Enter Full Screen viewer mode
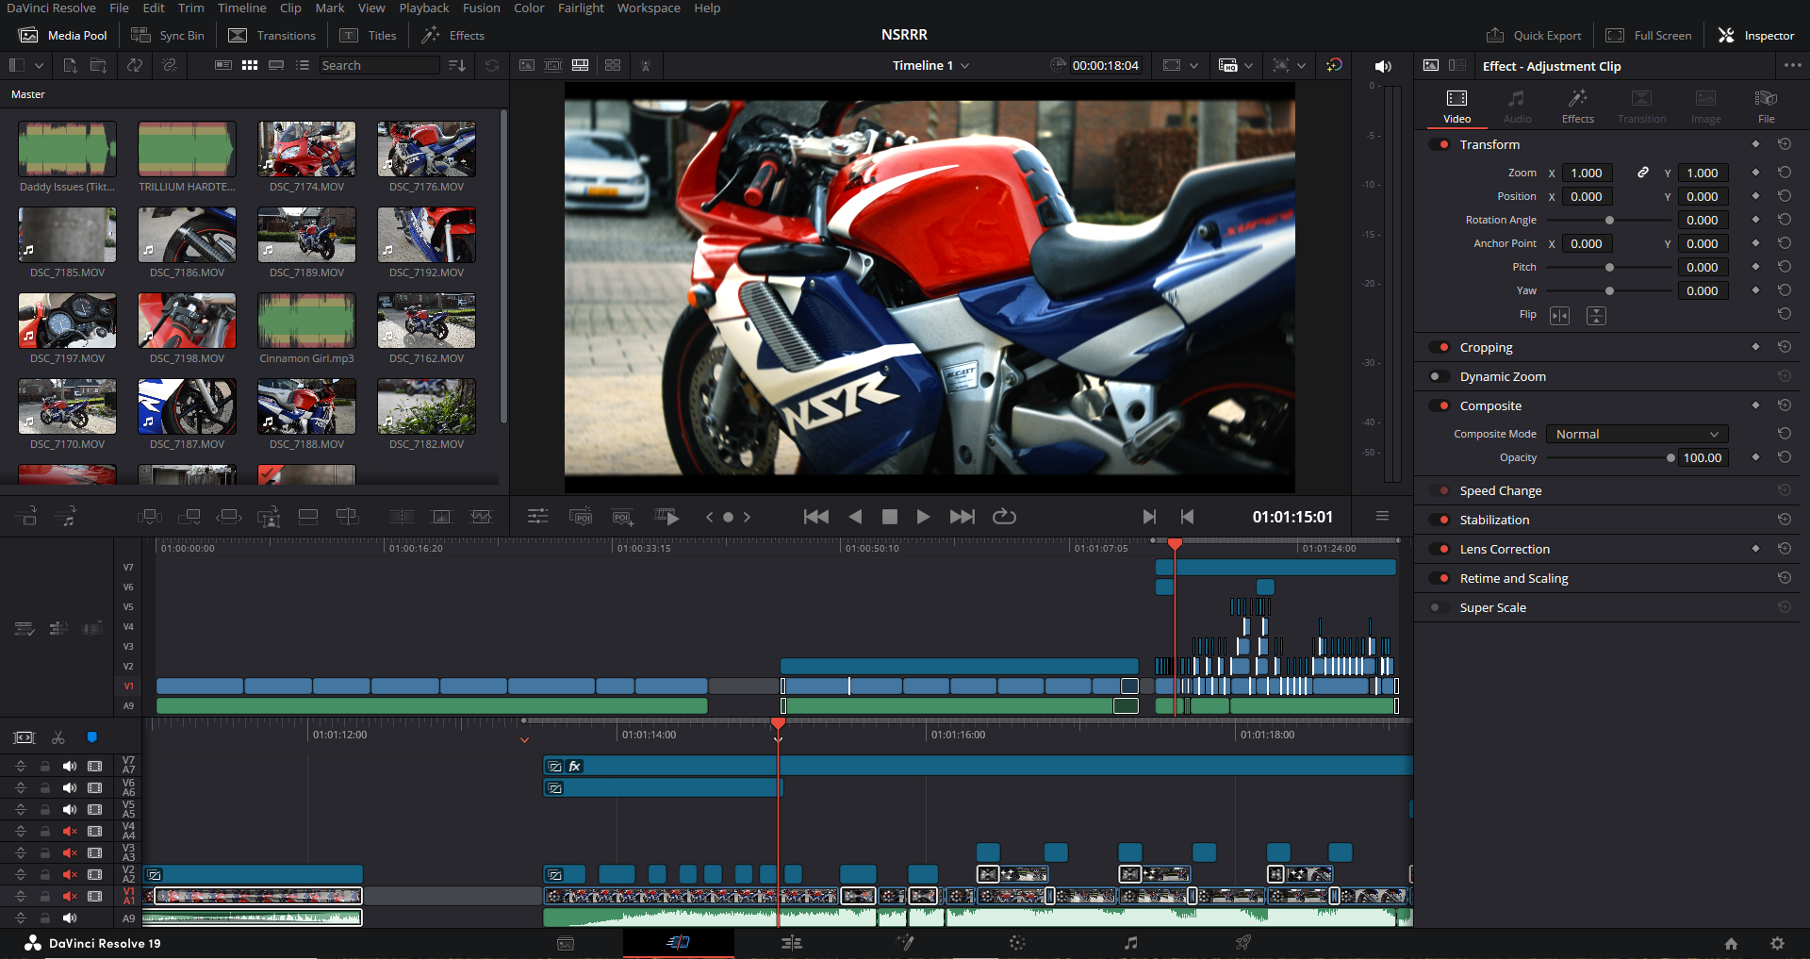 1649,36
